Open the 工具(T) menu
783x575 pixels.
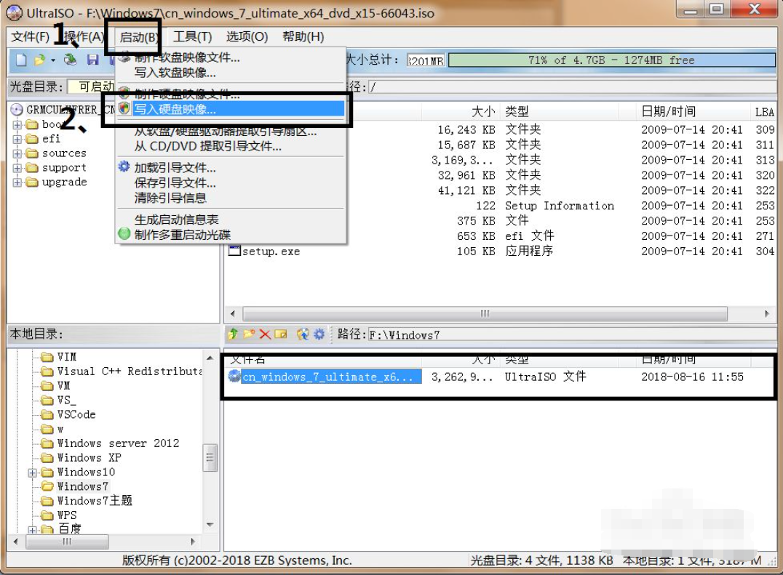pos(192,36)
